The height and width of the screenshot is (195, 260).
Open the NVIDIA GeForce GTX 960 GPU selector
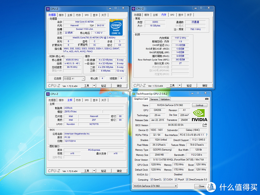click(x=155, y=186)
